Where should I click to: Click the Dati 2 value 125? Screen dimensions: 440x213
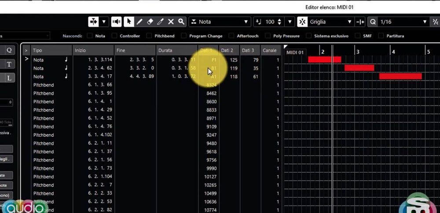pos(234,60)
